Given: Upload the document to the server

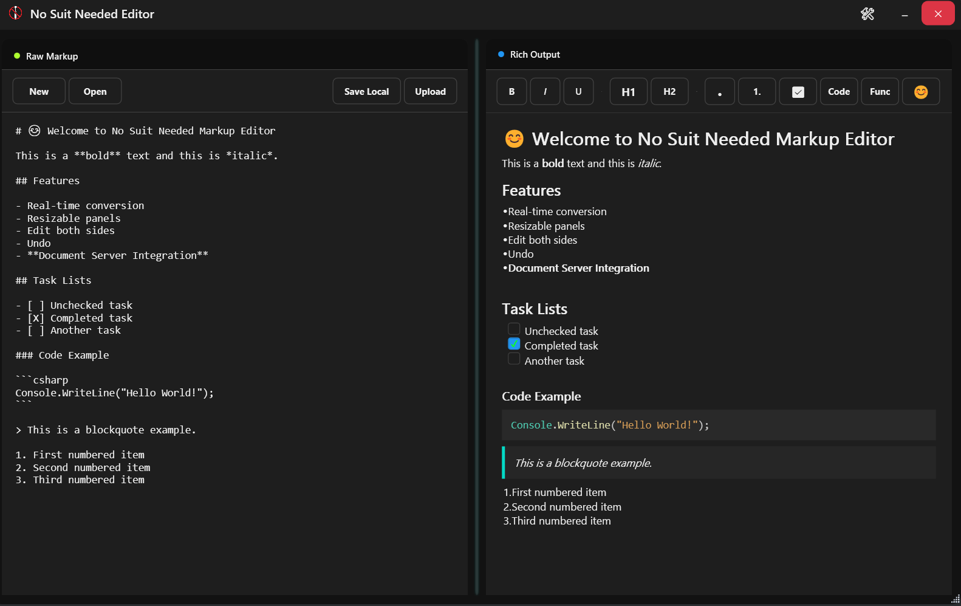Looking at the screenshot, I should click(x=430, y=91).
